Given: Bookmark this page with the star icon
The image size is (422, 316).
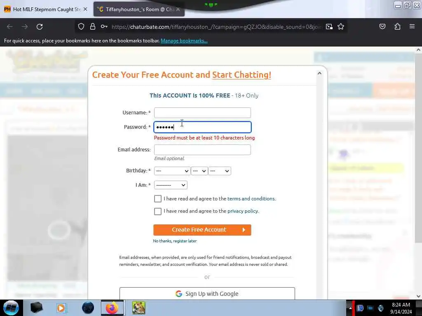Looking at the screenshot, I should 341,27.
